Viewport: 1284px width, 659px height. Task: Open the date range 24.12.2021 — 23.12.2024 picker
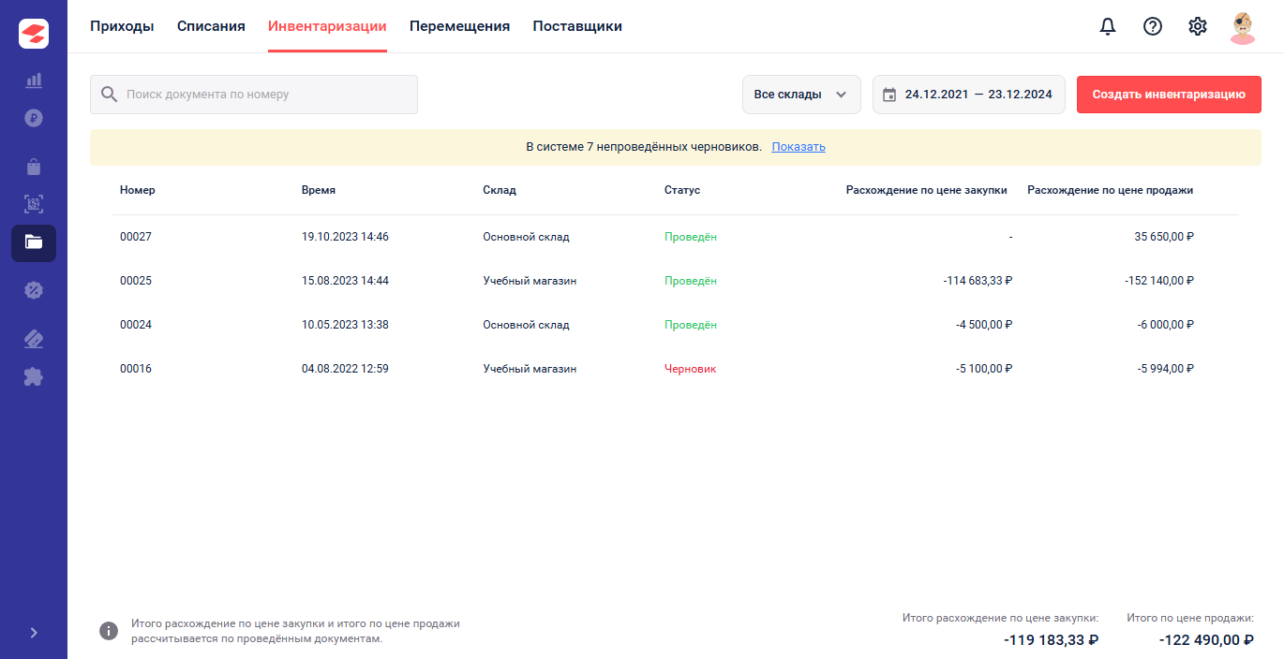click(969, 95)
